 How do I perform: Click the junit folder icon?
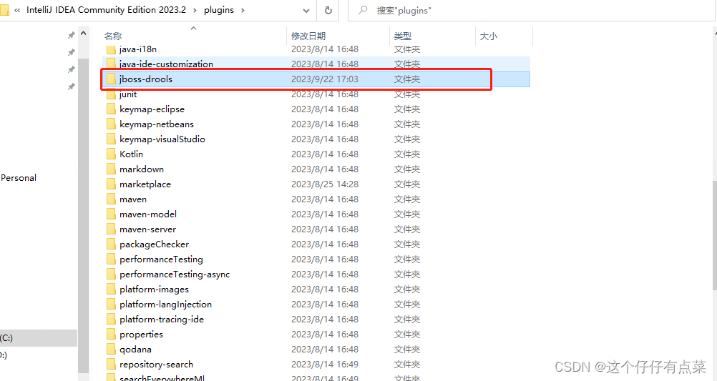pos(111,94)
